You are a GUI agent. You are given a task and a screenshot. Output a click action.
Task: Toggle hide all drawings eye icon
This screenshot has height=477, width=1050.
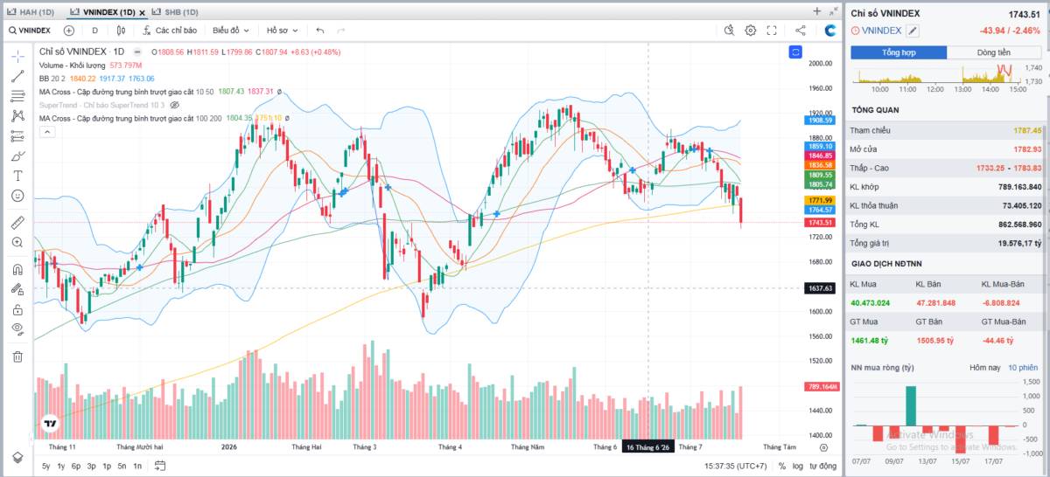(17, 329)
